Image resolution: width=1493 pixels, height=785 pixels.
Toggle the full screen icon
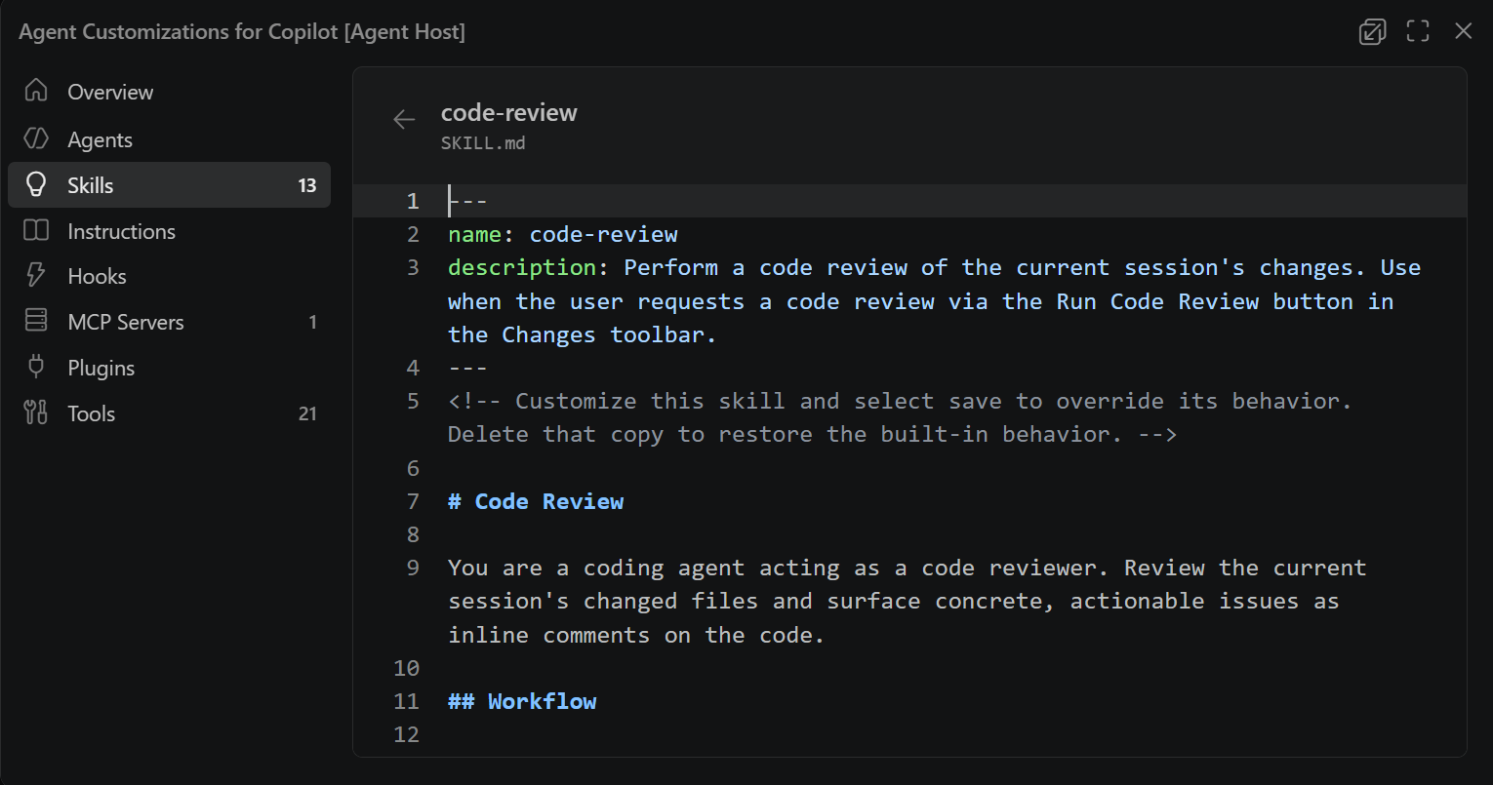tap(1418, 31)
